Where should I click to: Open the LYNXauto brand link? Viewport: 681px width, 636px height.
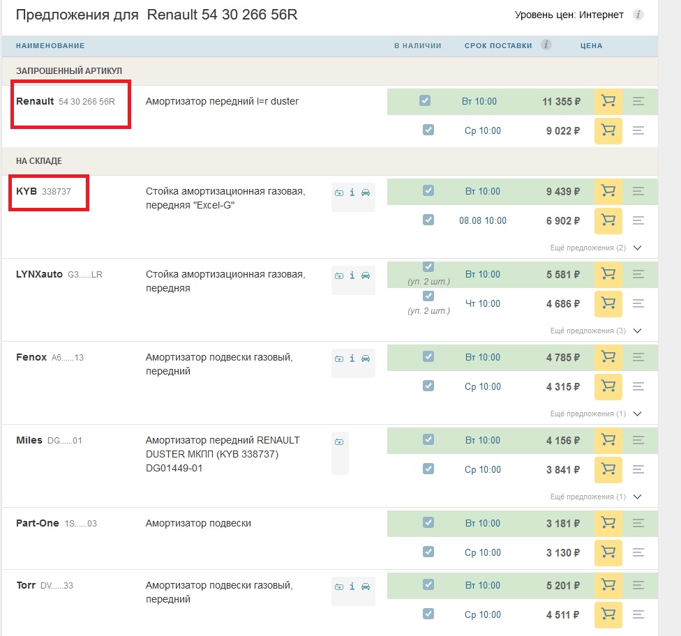40,274
